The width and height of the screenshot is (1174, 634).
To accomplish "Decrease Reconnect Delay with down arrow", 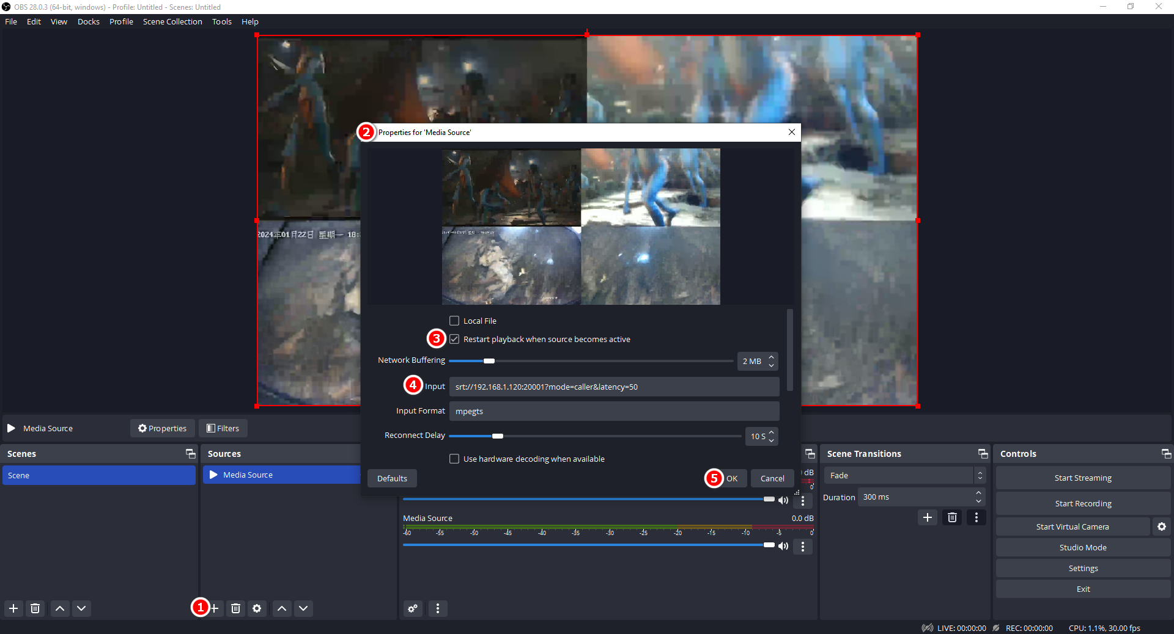I will click(771, 440).
